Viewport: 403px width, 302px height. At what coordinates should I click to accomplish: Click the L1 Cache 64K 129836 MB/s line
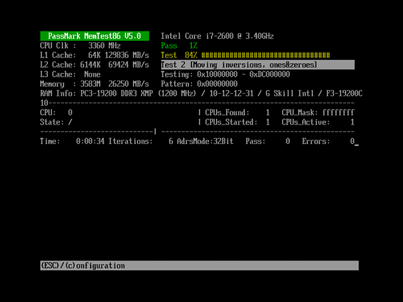point(94,55)
